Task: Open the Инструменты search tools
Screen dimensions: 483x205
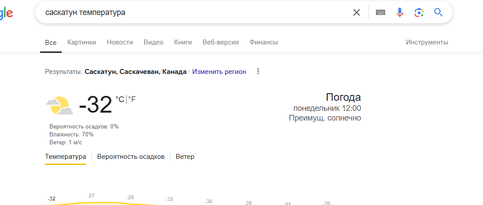Action: pos(427,42)
